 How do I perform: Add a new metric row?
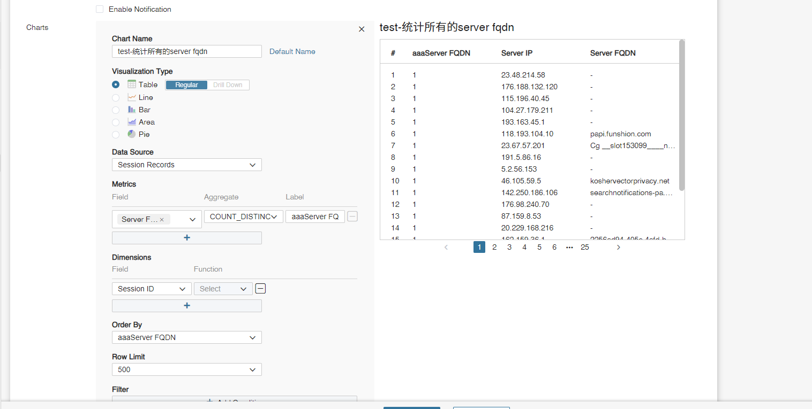(x=186, y=238)
